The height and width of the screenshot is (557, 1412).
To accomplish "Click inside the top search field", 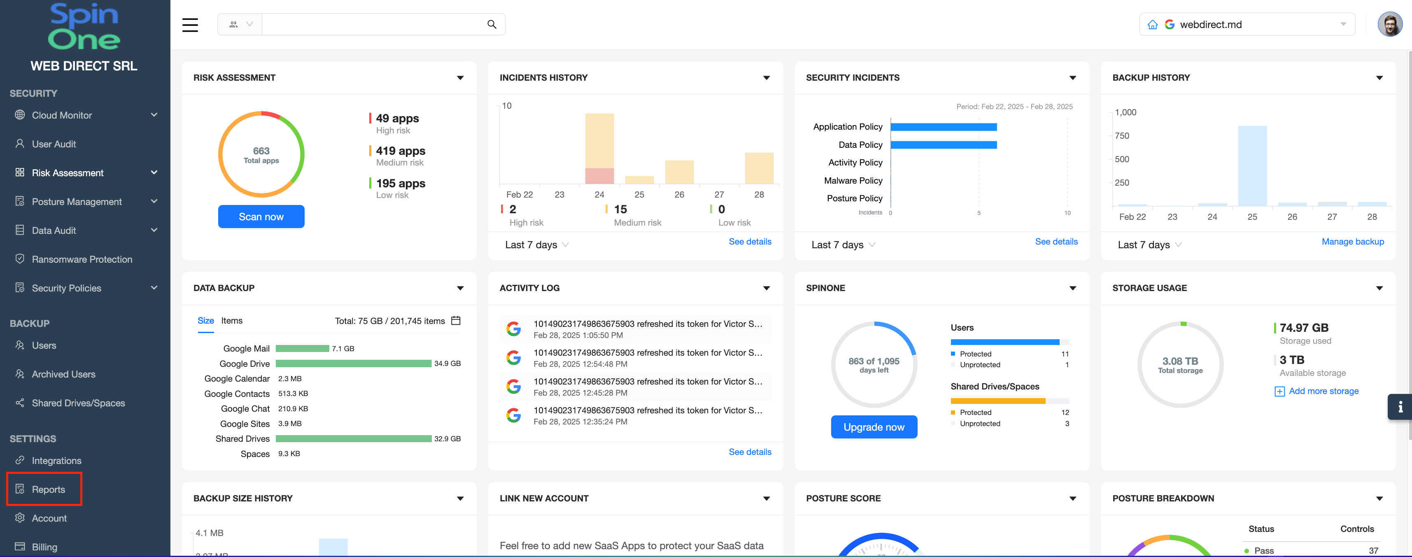I will click(373, 25).
